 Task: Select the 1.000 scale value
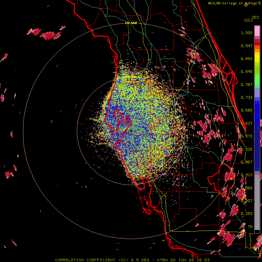pos(247,33)
